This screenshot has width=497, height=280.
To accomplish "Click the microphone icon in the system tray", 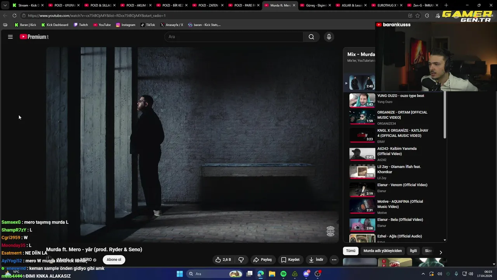I will 456,274.
